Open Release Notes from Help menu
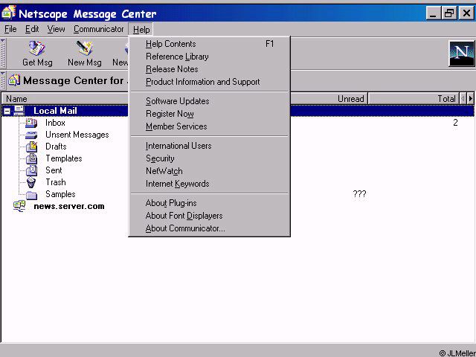Screen dimensions: 476x357 pos(209,69)
